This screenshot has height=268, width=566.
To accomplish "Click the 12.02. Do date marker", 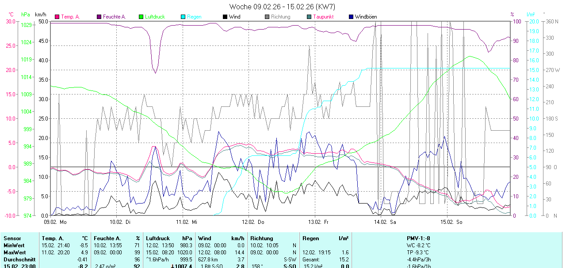I will [253, 222].
